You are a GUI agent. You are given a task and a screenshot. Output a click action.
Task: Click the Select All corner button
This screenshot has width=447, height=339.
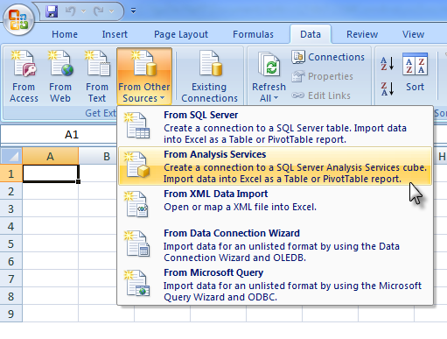point(11,157)
